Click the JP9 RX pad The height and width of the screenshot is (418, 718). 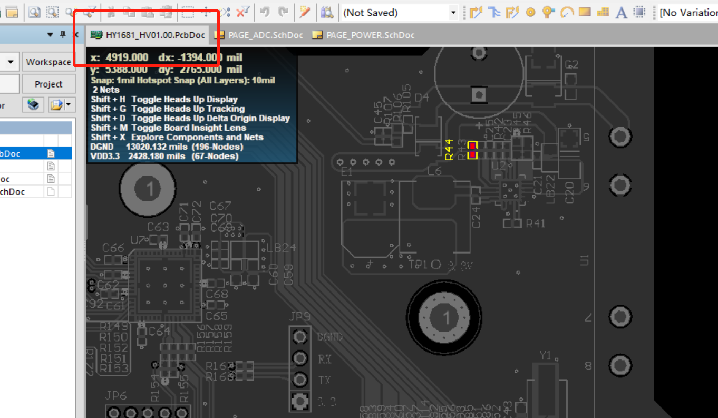coord(300,358)
